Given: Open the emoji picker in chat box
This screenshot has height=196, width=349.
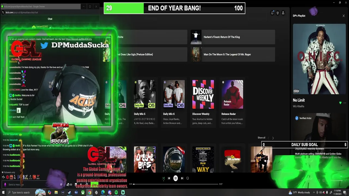Looking at the screenshot, I should point(61,185).
